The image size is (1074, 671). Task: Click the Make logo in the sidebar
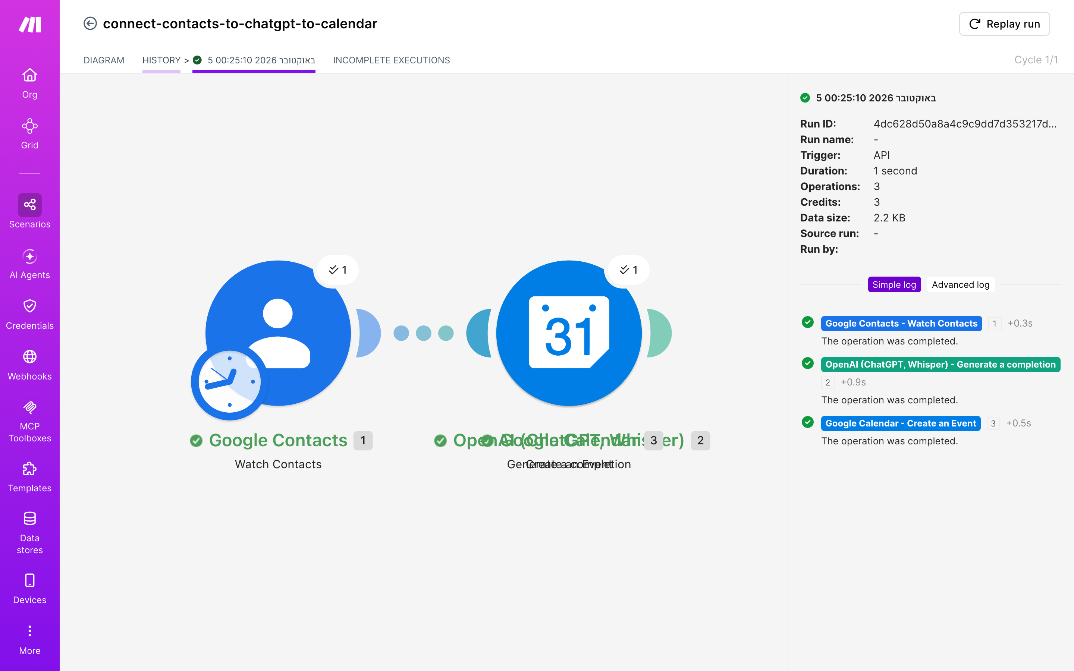pyautogui.click(x=30, y=24)
